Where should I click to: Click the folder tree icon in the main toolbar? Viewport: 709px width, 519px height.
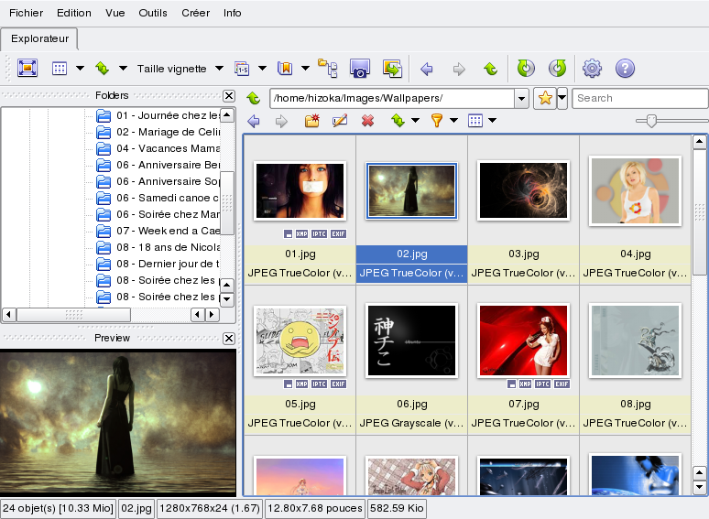pyautogui.click(x=328, y=69)
